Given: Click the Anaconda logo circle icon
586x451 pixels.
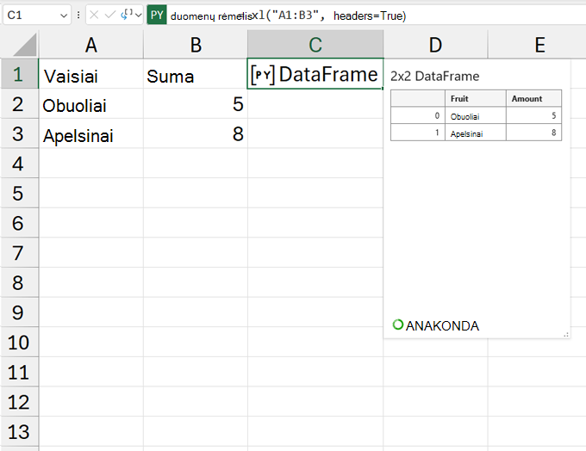Looking at the screenshot, I should (397, 324).
